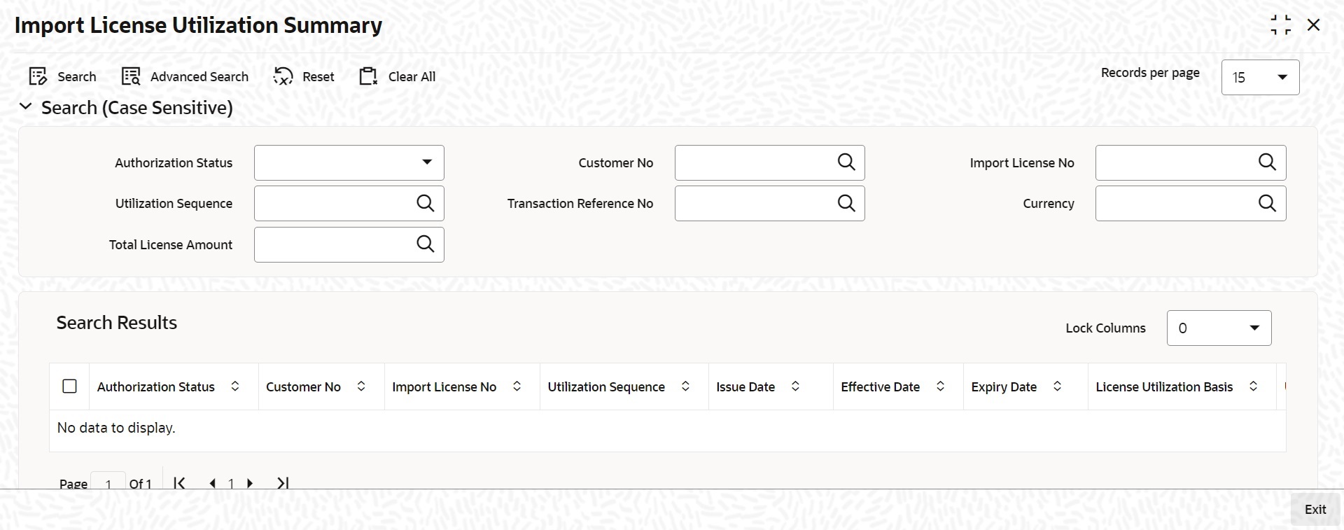Image resolution: width=1344 pixels, height=530 pixels.
Task: Click into the Page number input field
Action: coord(108,482)
